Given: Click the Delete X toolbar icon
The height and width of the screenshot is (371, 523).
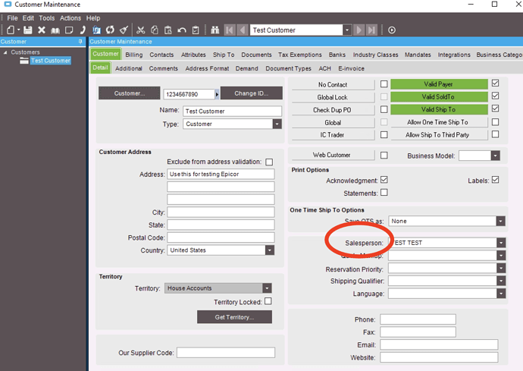Looking at the screenshot, I should click(x=42, y=30).
